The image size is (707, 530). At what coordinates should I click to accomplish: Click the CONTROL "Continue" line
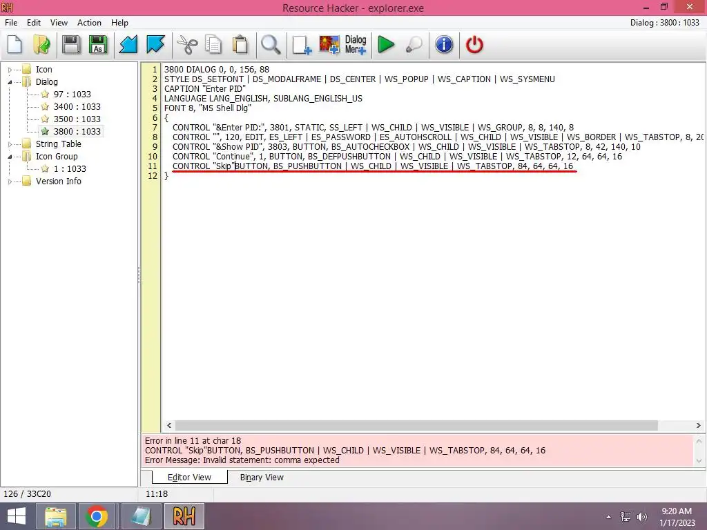click(397, 157)
